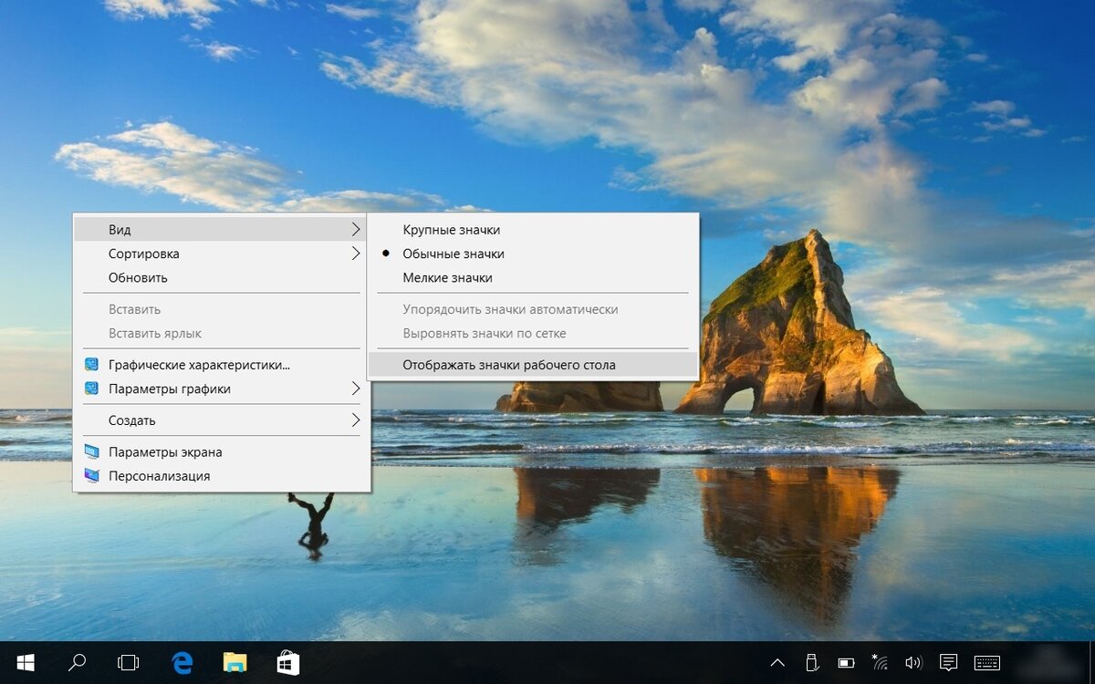Select Мелкие значки option
This screenshot has height=684, width=1095.
point(533,277)
